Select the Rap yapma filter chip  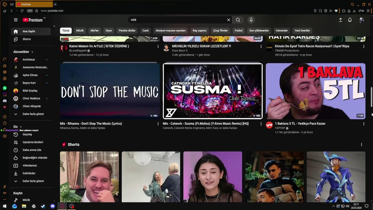point(200,31)
